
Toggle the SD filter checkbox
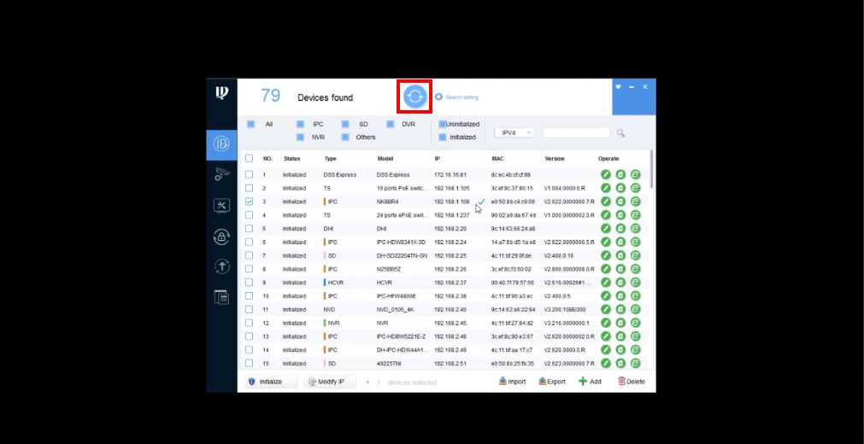tap(345, 125)
